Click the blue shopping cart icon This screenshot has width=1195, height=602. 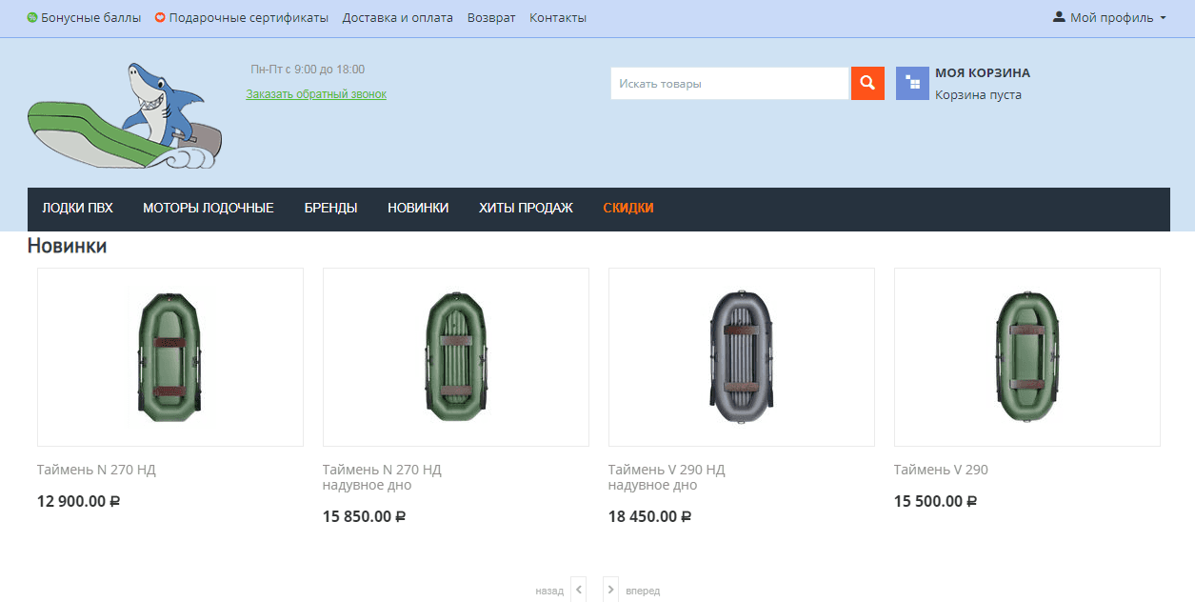(912, 84)
